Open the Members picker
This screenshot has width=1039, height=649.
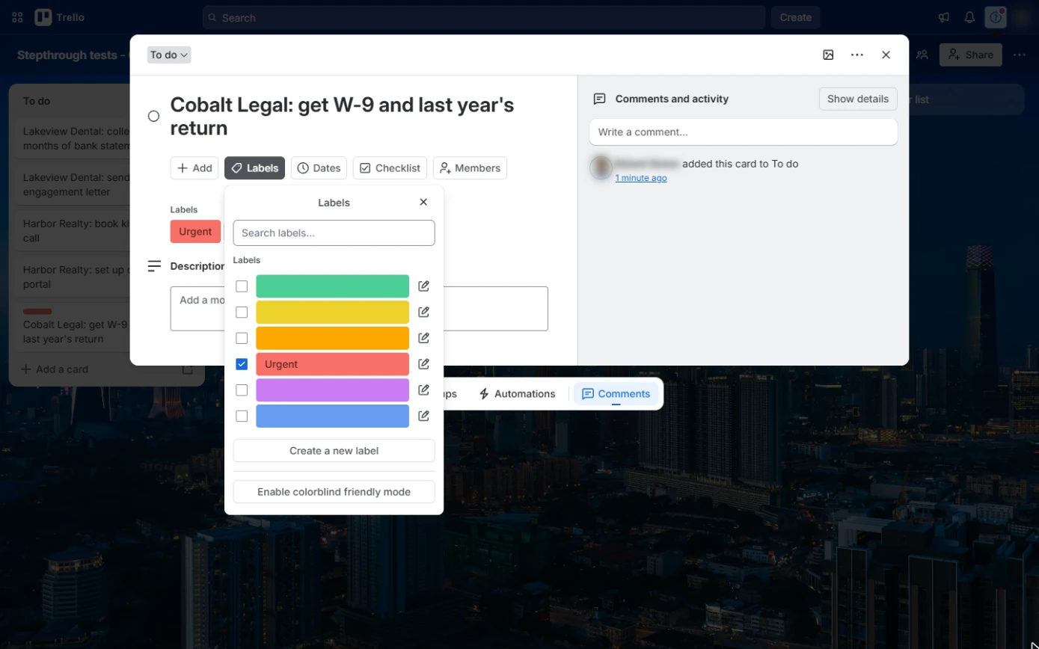pyautogui.click(x=470, y=168)
